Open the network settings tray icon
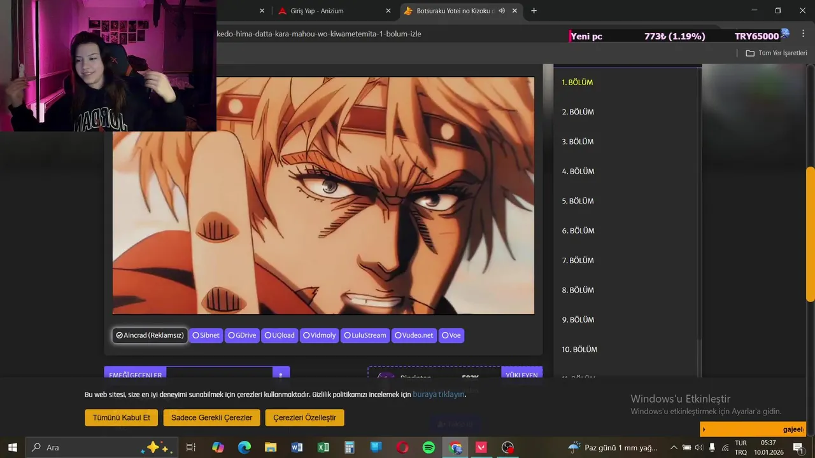Viewport: 815px width, 458px height. coord(725,447)
